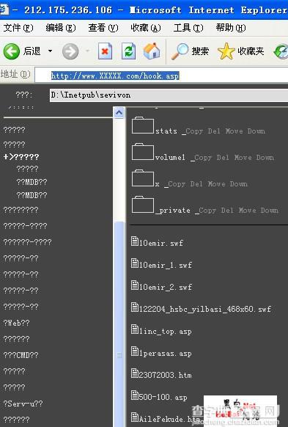The width and height of the screenshot is (288, 427).
Task: Click the grey Forward arrow icon
Action: click(70, 51)
